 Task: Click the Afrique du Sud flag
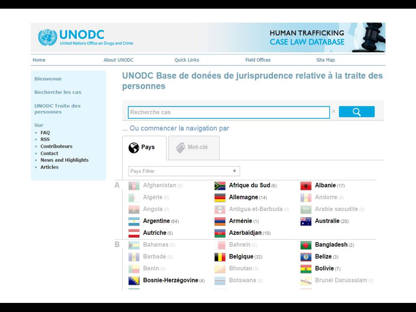pos(220,186)
